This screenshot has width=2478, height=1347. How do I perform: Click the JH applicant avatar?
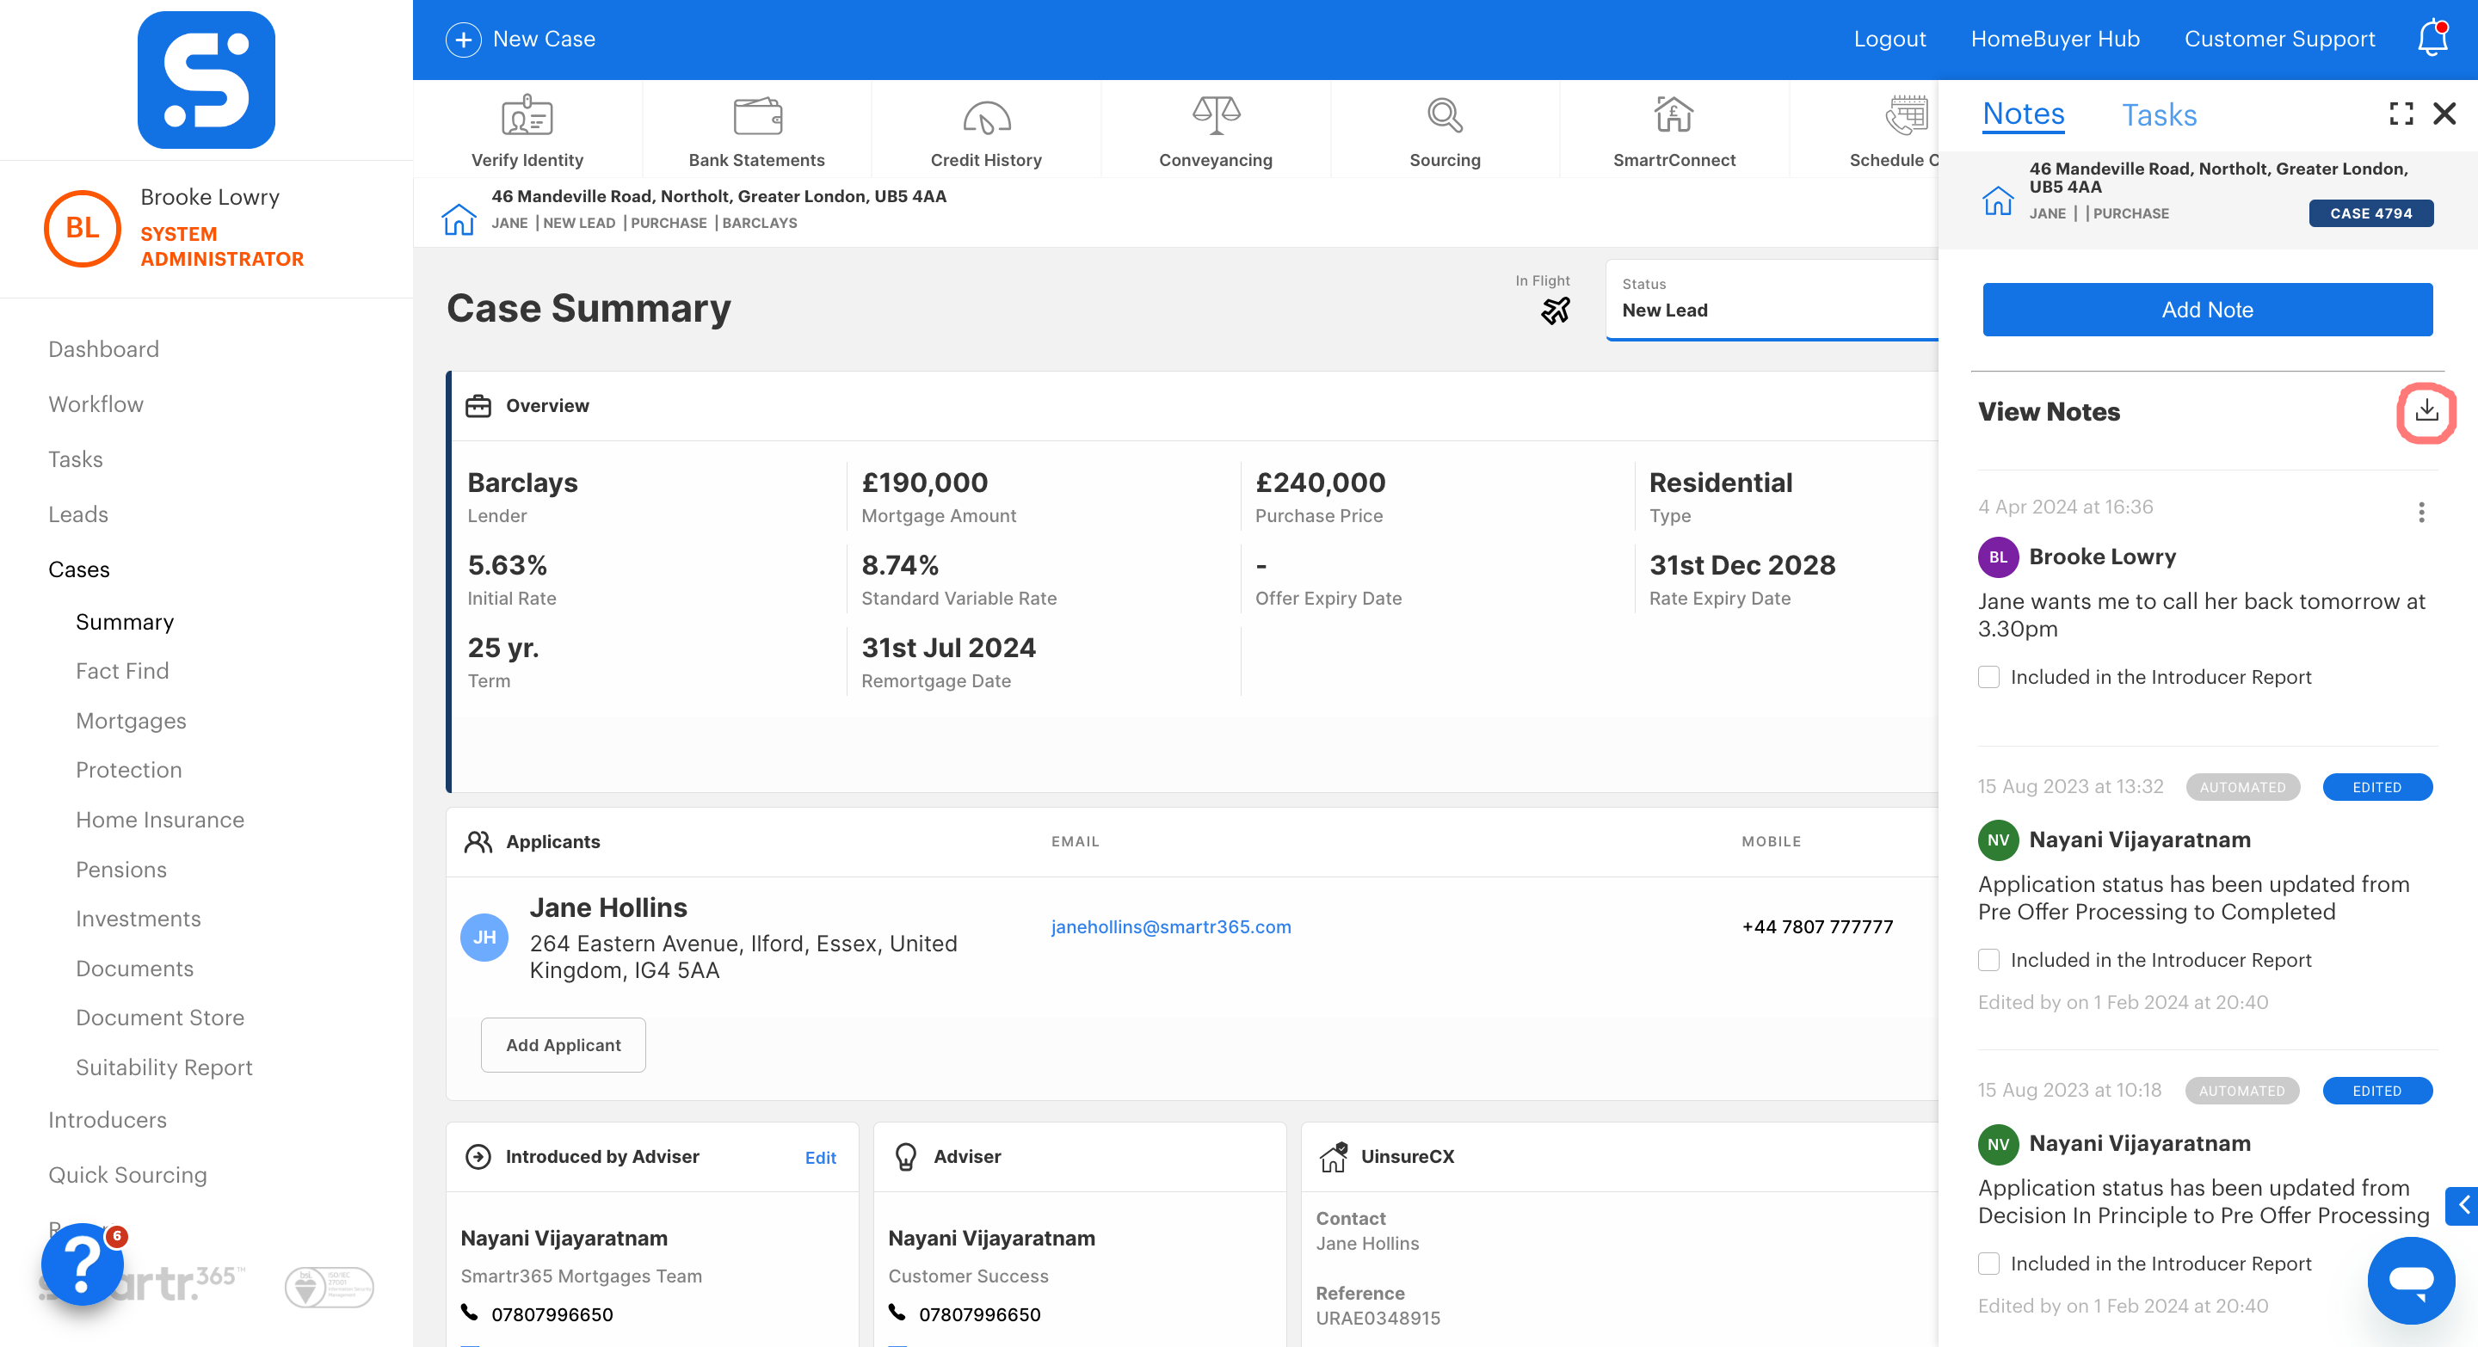[x=484, y=937]
